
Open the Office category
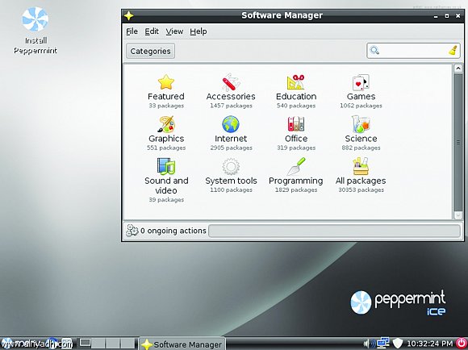296,133
